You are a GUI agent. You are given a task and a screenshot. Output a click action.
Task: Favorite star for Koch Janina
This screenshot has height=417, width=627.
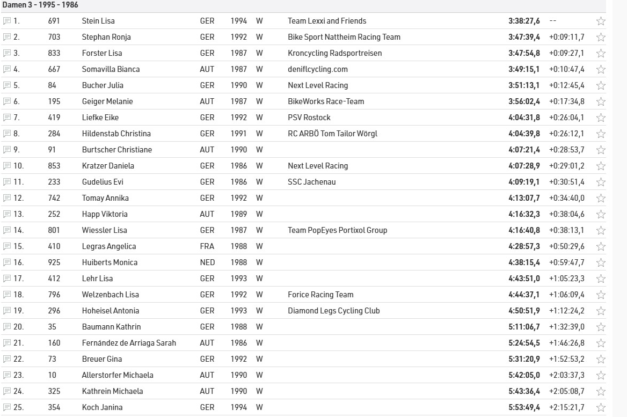click(x=601, y=408)
